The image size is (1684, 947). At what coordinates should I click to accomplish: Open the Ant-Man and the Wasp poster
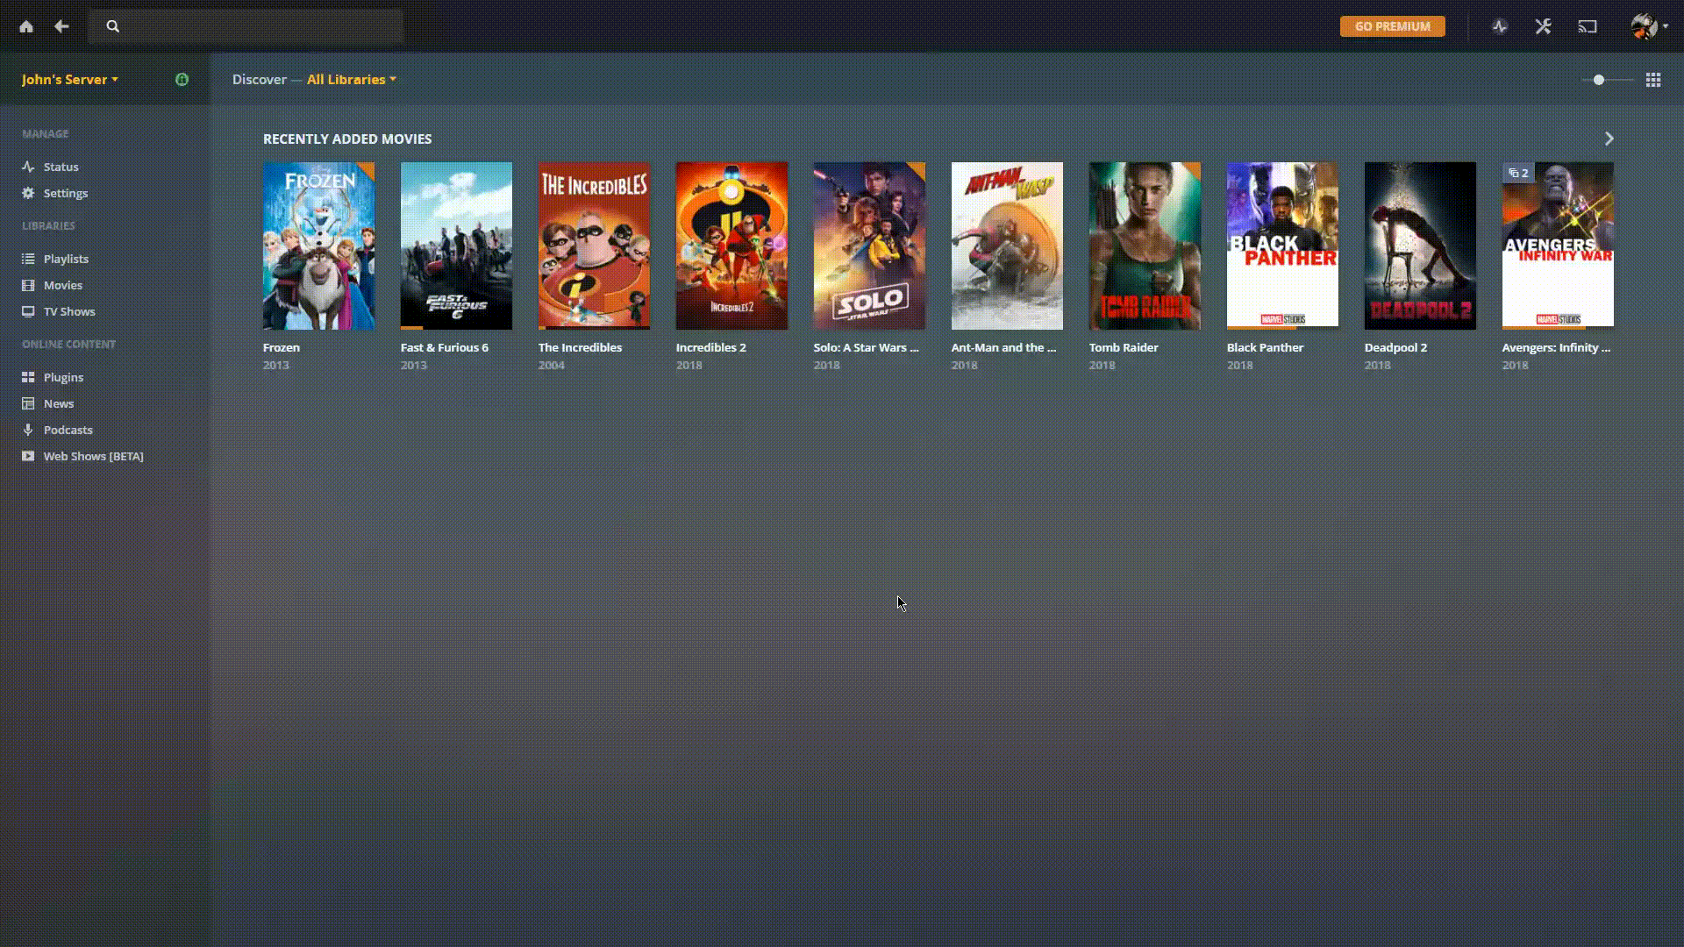pyautogui.click(x=1007, y=246)
